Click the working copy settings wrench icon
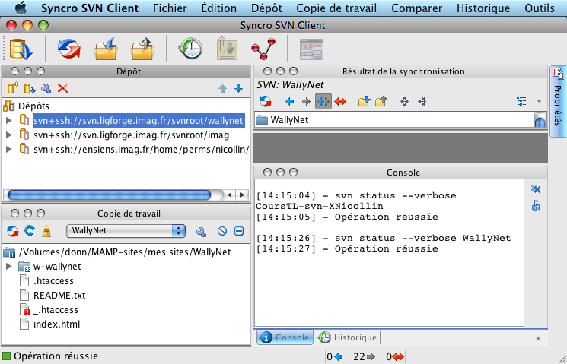 tap(202, 232)
